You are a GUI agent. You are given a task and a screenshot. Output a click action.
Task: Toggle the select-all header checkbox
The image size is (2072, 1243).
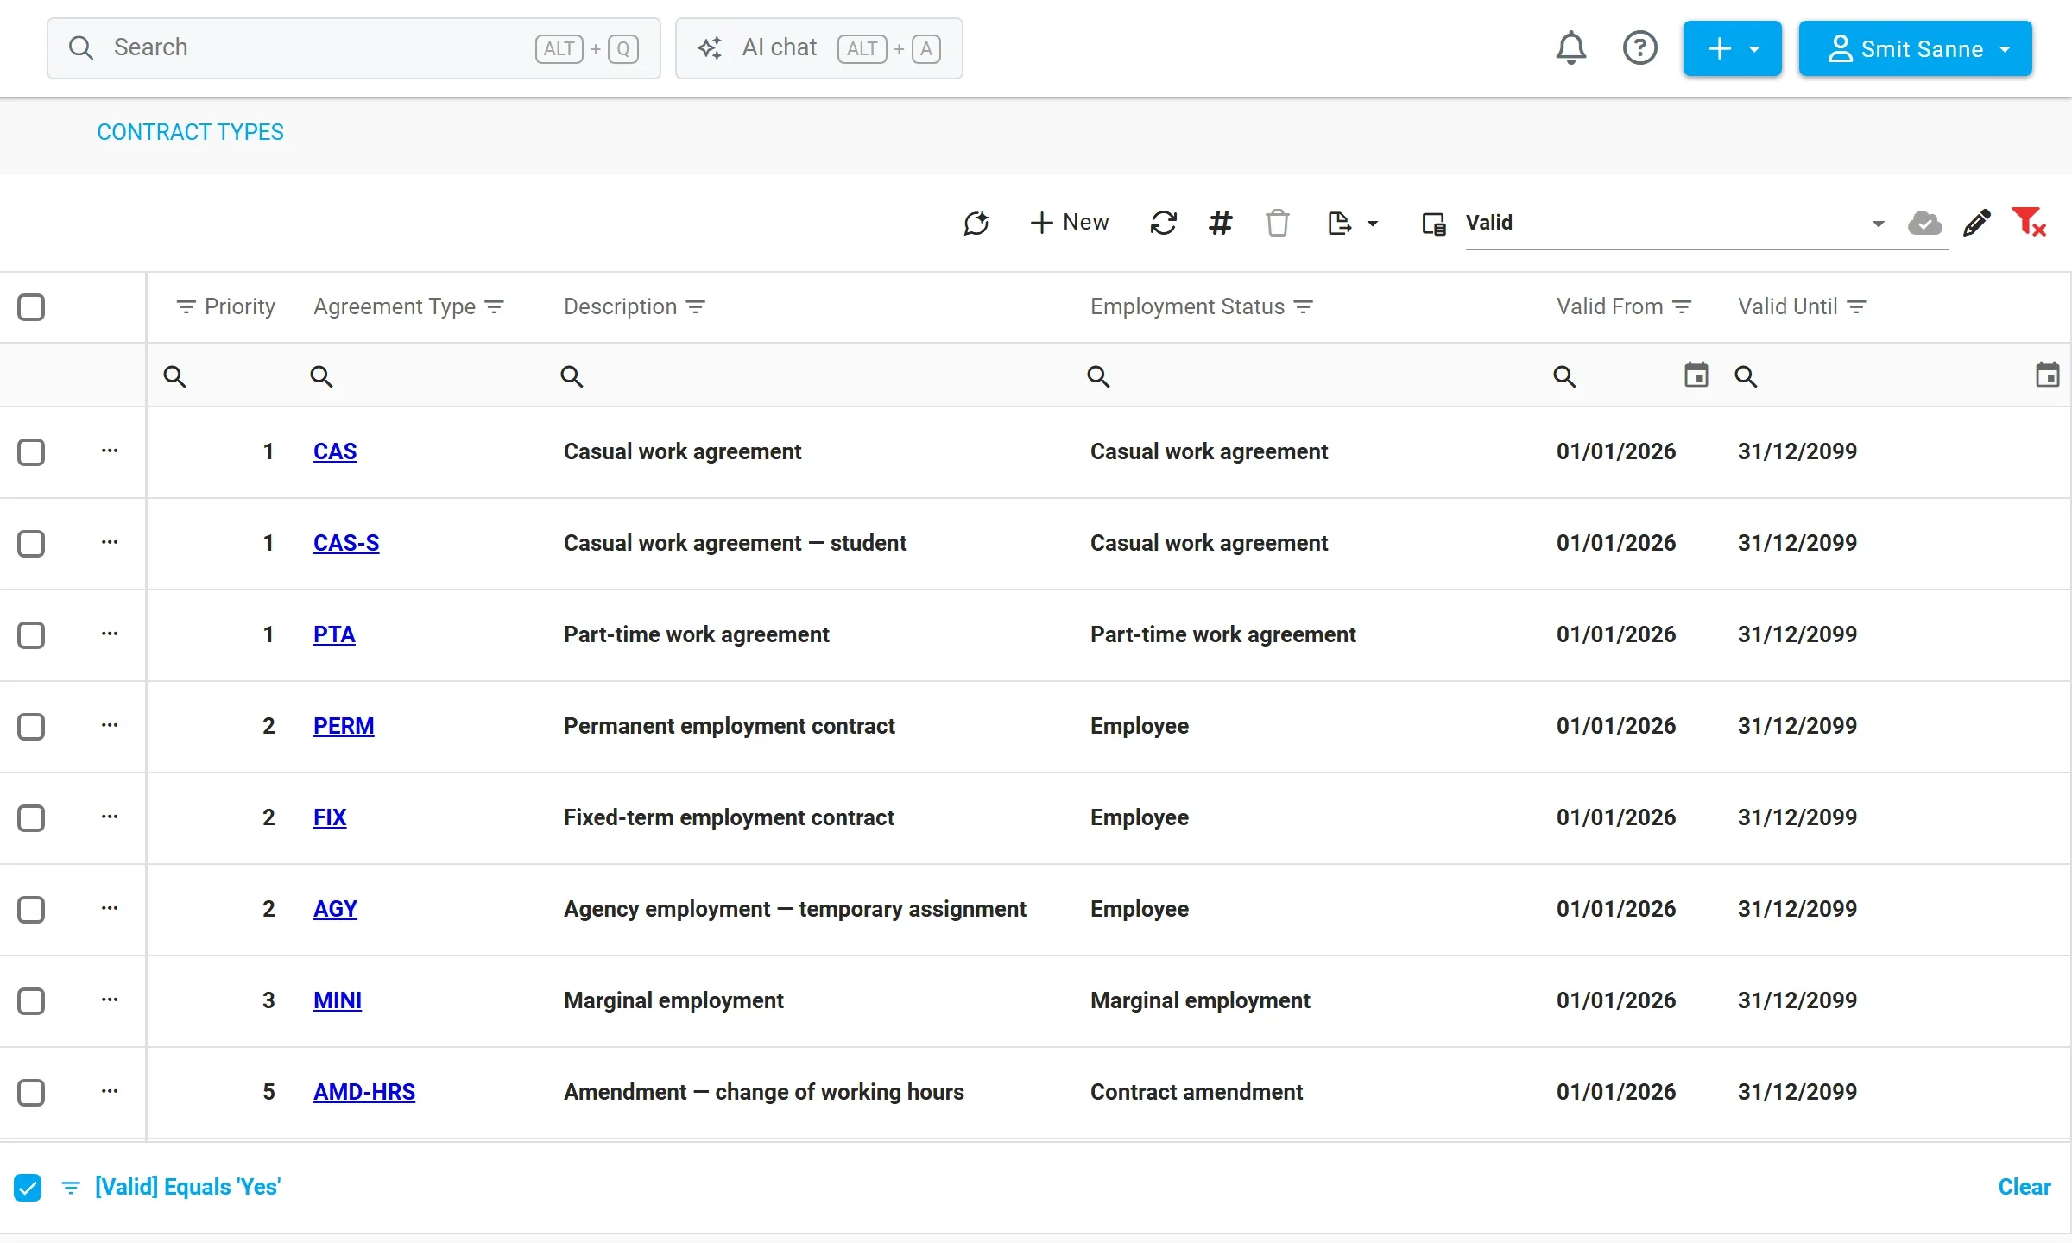point(31,307)
